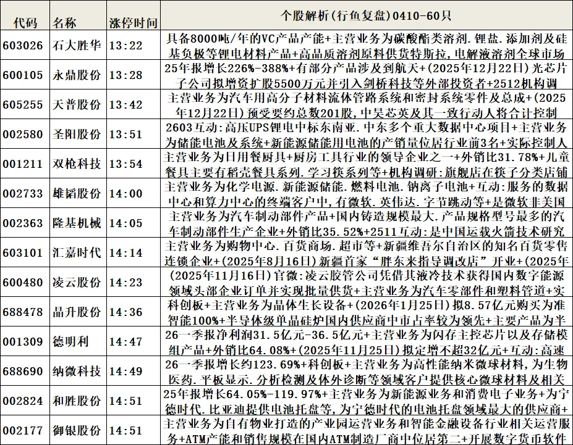Click limit-up time 14:36
The width and height of the screenshot is (573, 445).
tap(125, 312)
